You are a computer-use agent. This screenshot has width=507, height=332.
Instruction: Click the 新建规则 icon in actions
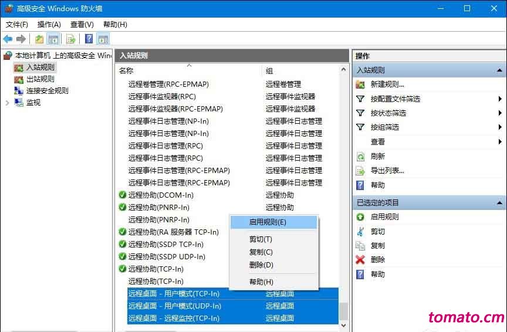(360, 84)
